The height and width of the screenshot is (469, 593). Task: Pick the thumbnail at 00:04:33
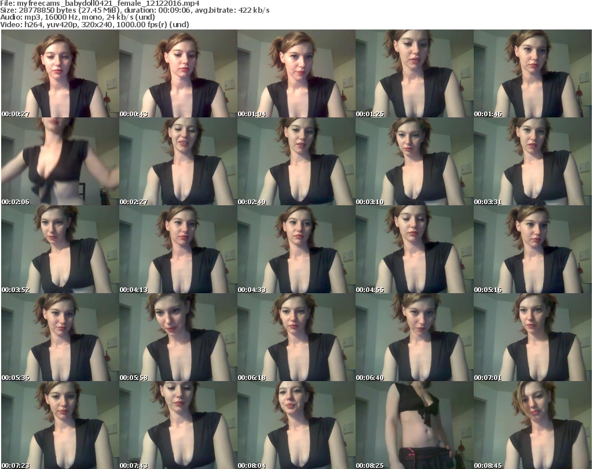point(296,250)
